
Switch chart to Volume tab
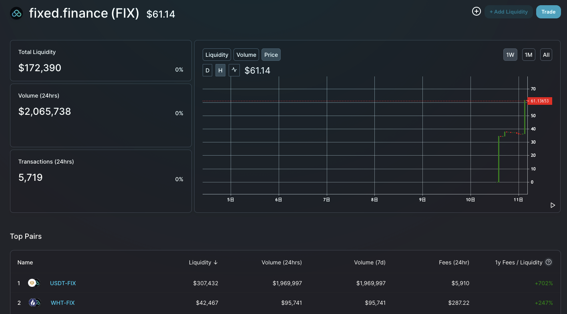(246, 55)
